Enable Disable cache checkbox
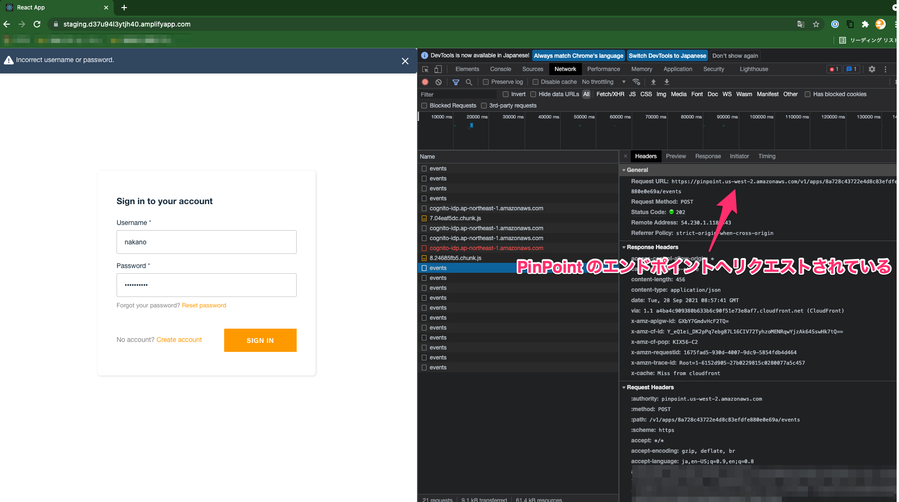 tap(536, 82)
